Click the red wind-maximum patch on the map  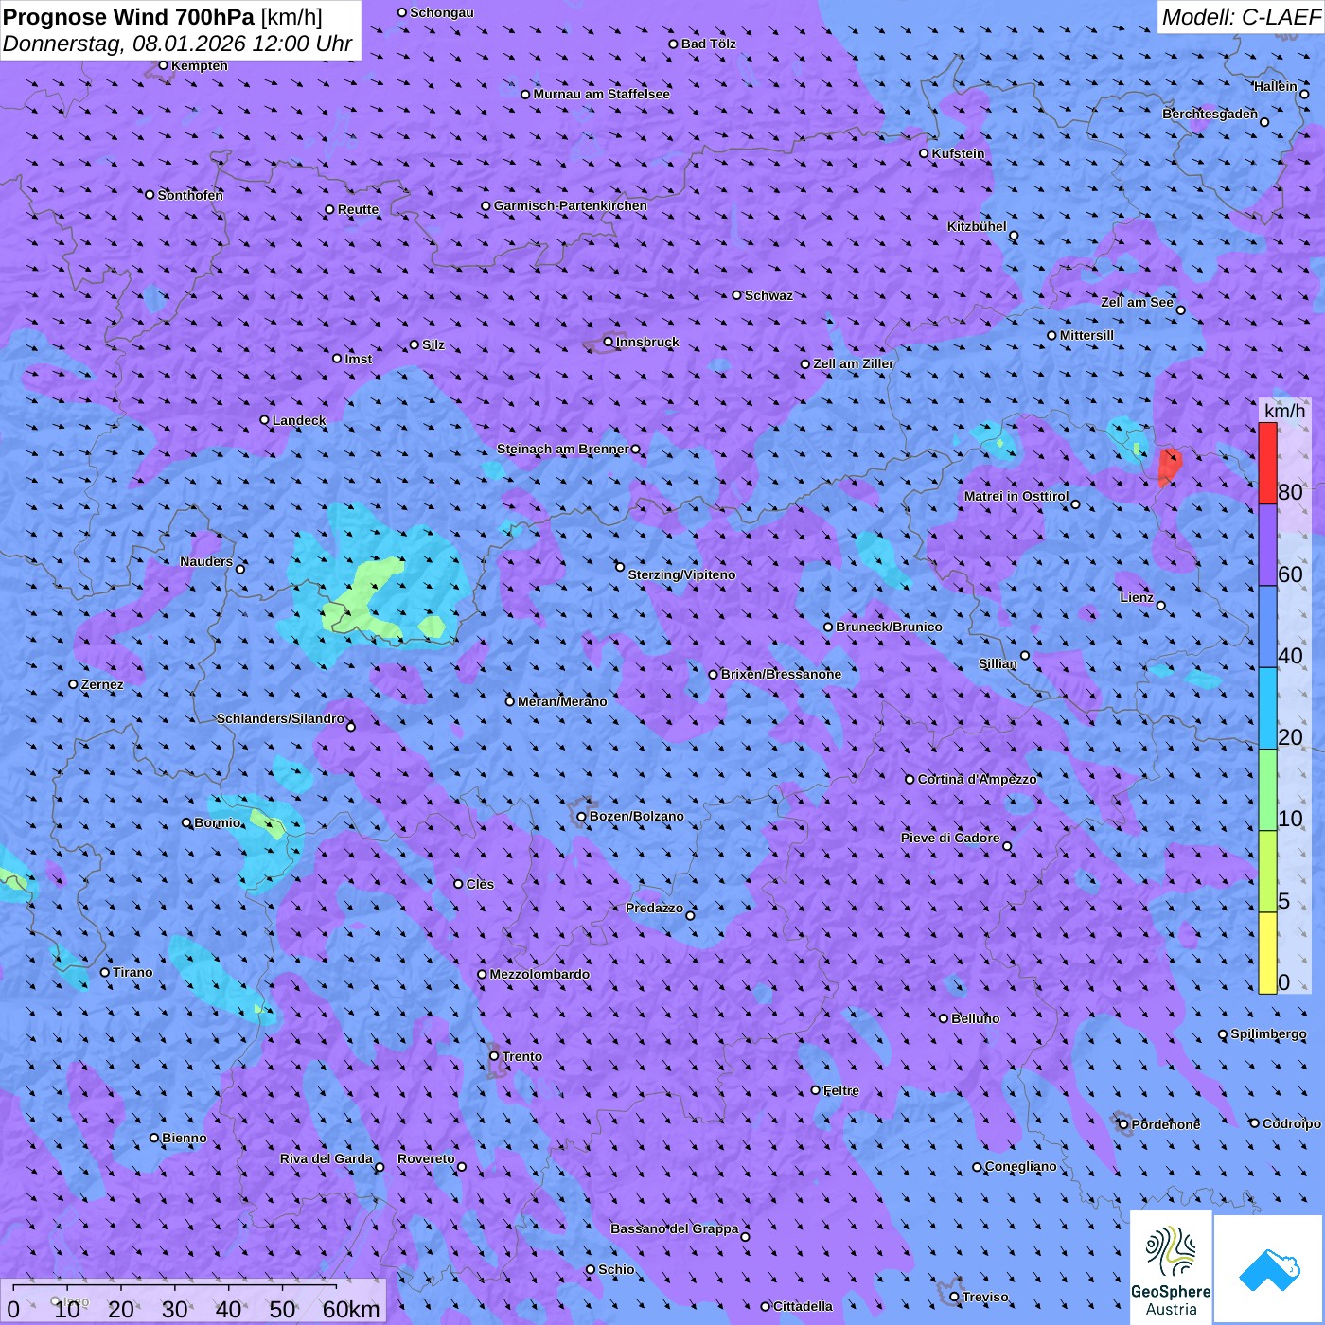point(1170,467)
